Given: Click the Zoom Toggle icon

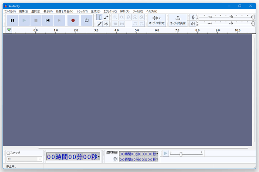Looking at the screenshot, I should [141, 17].
